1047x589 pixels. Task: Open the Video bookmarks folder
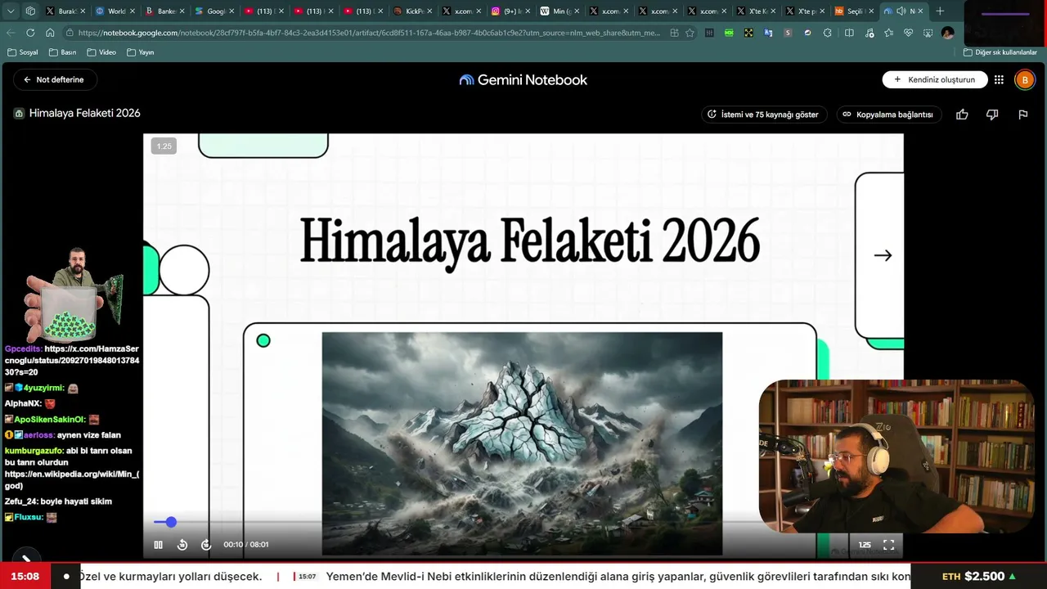[101, 52]
